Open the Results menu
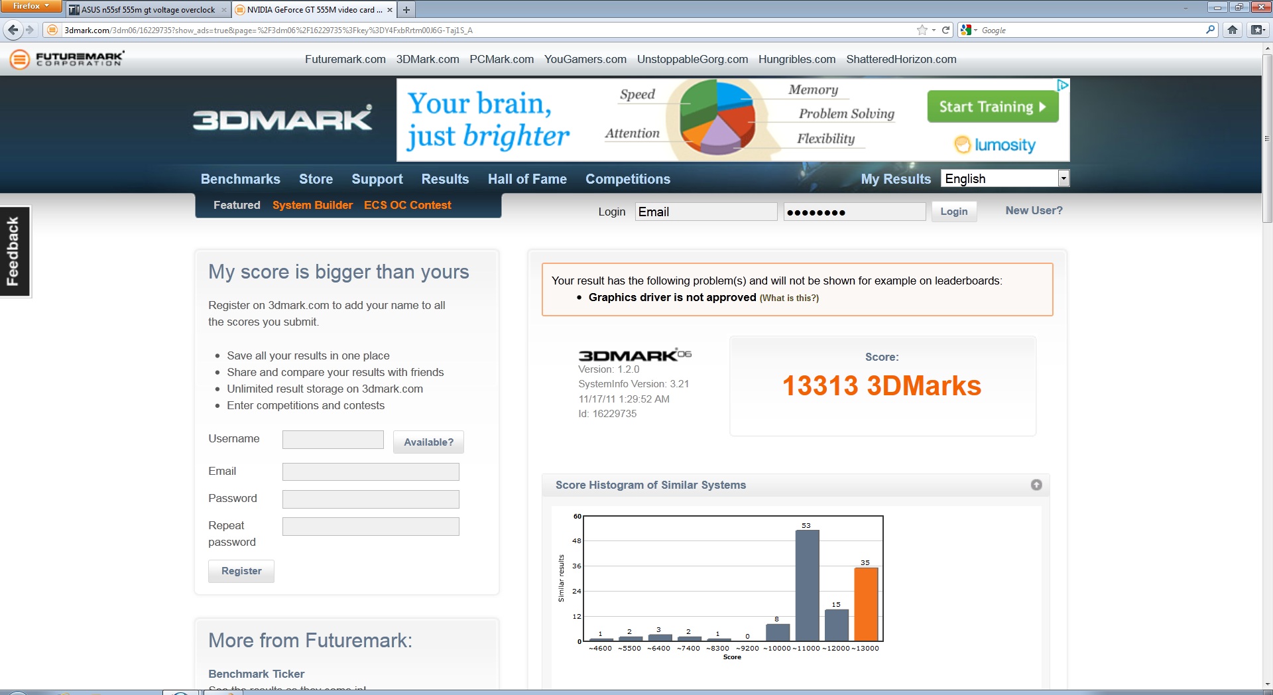Image resolution: width=1273 pixels, height=695 pixels. click(445, 179)
